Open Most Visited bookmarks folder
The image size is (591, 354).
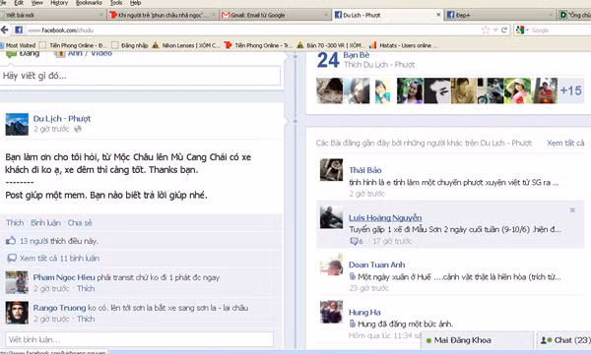(18, 45)
